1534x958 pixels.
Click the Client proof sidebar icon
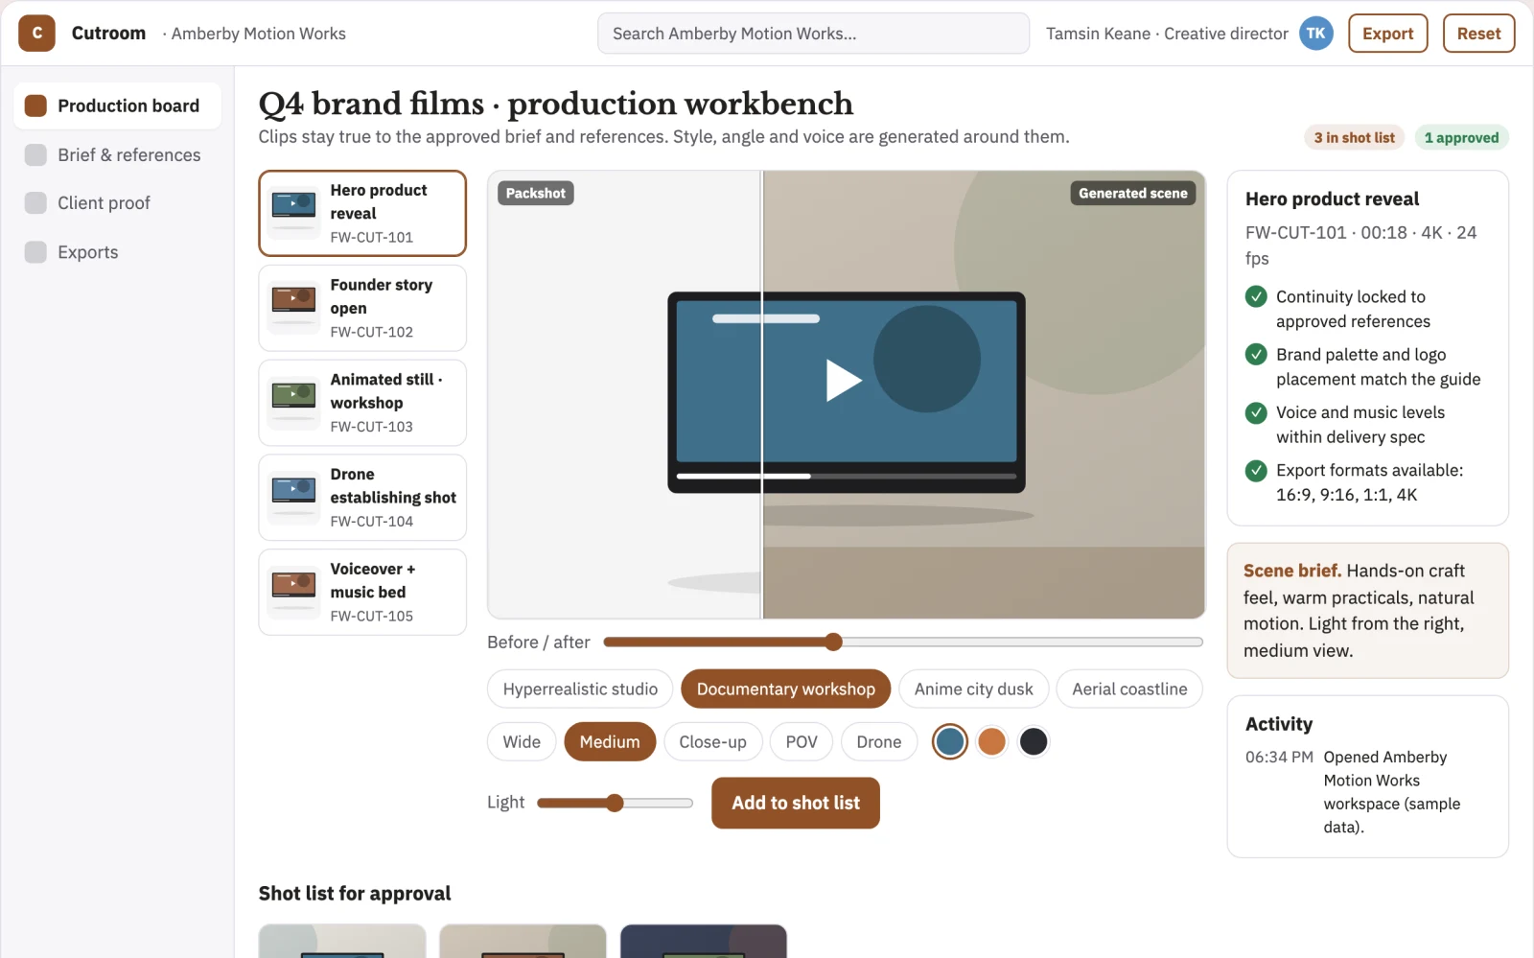(x=35, y=202)
